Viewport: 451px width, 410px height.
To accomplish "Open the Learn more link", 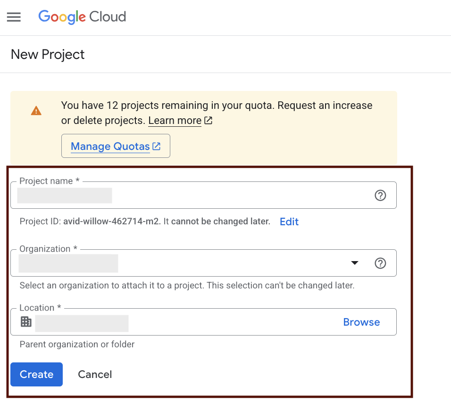I will pos(175,120).
